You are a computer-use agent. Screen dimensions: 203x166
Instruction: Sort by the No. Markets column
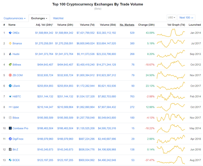pos(127,25)
